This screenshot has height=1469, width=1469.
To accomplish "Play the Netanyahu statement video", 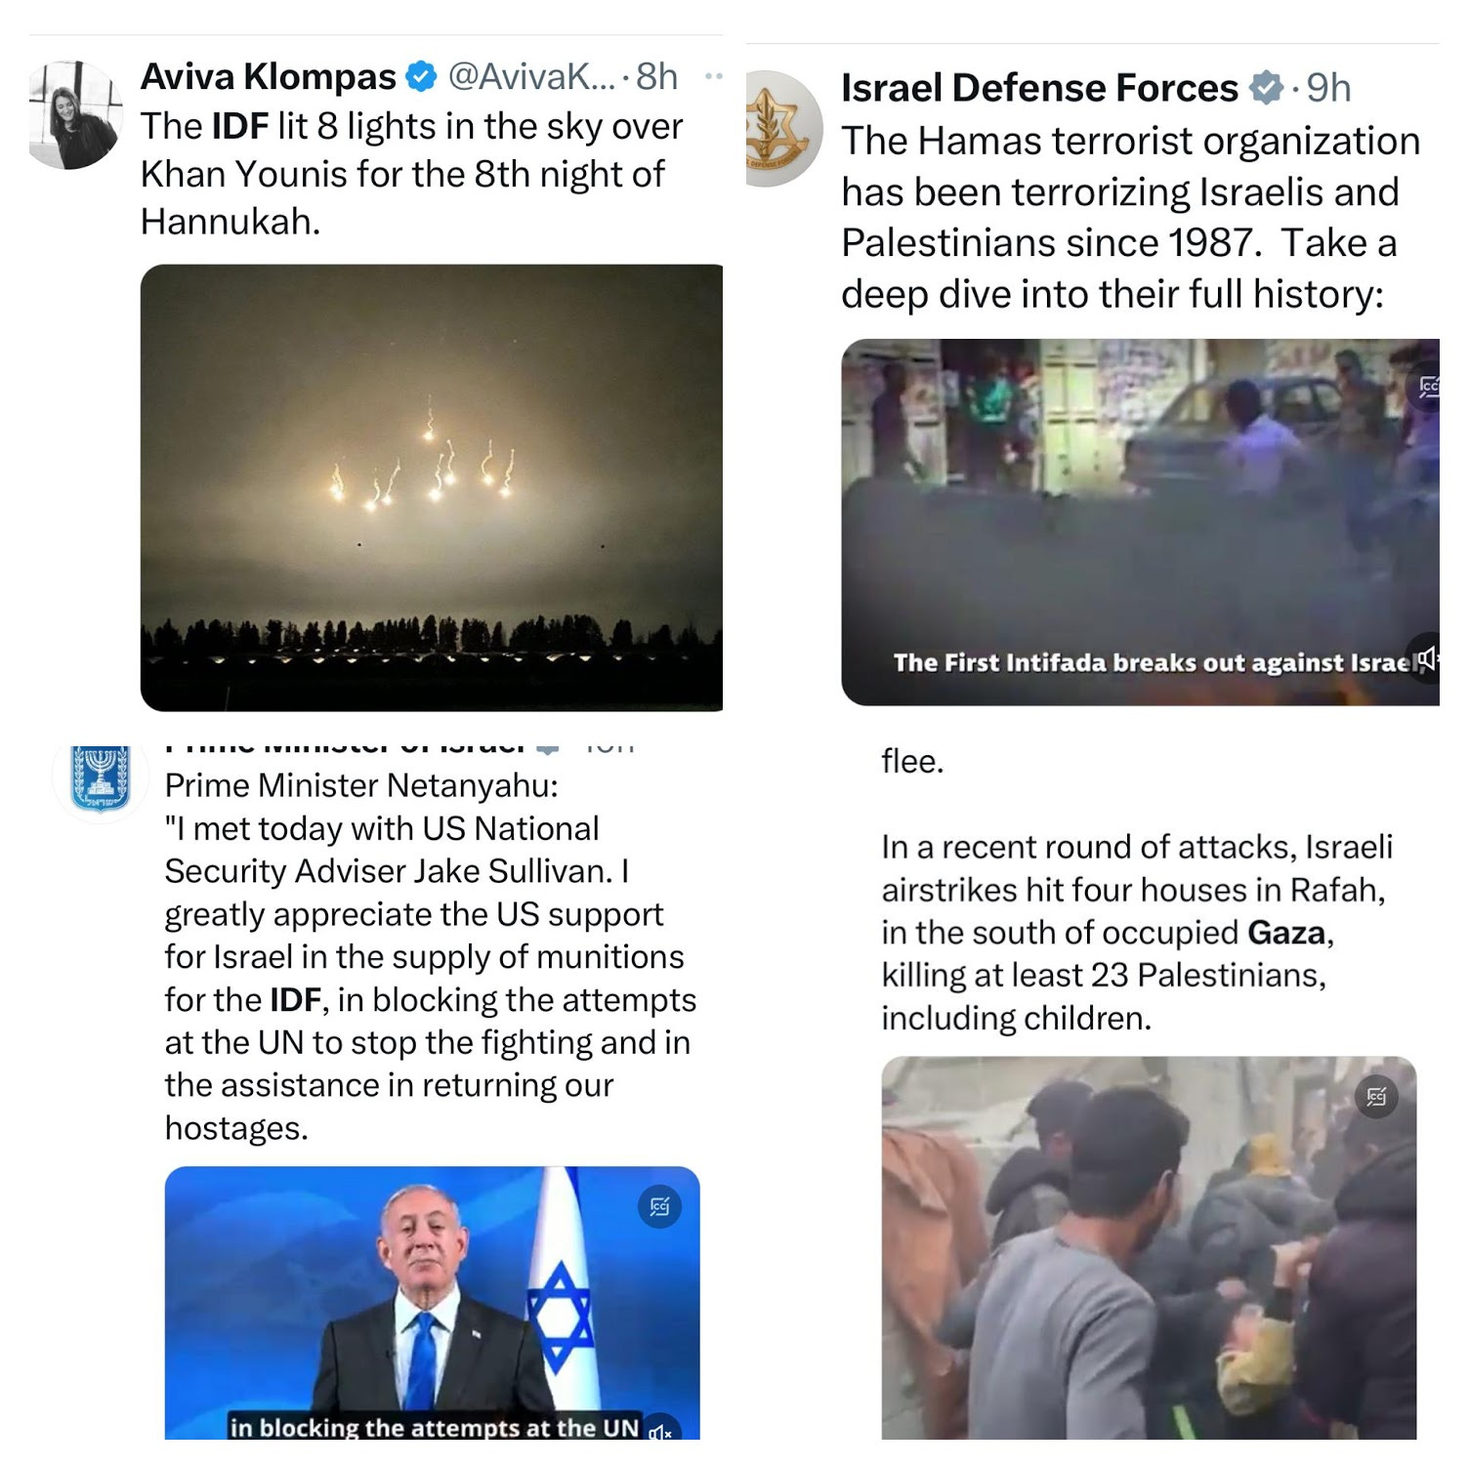I will (432, 1302).
